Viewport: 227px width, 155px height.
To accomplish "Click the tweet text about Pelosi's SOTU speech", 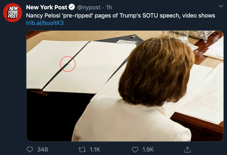I will 120,16.
